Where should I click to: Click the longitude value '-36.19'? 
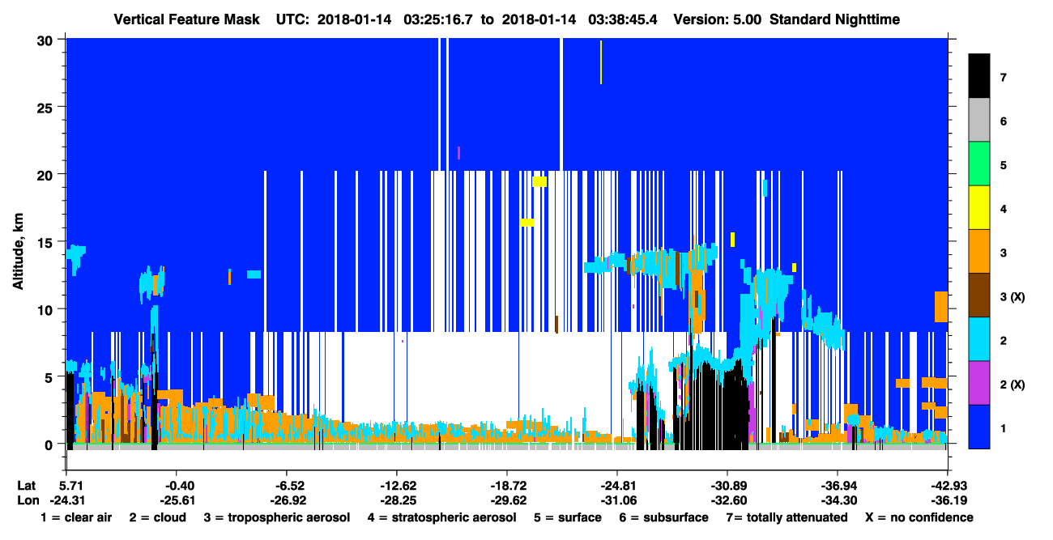point(947,500)
